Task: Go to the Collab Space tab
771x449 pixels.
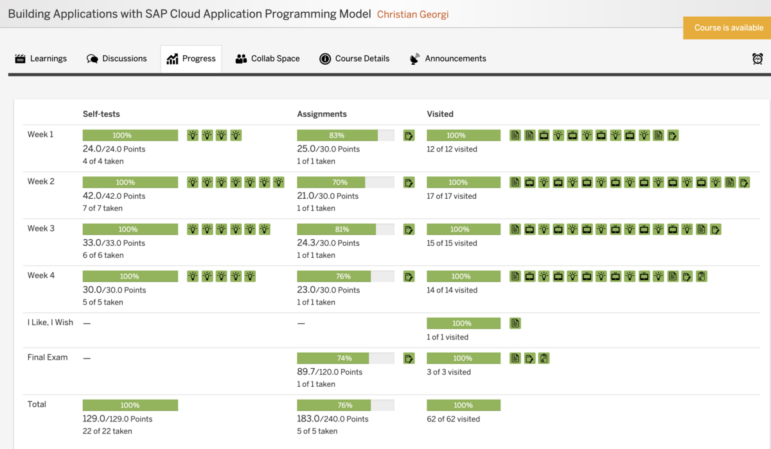Action: [268, 58]
